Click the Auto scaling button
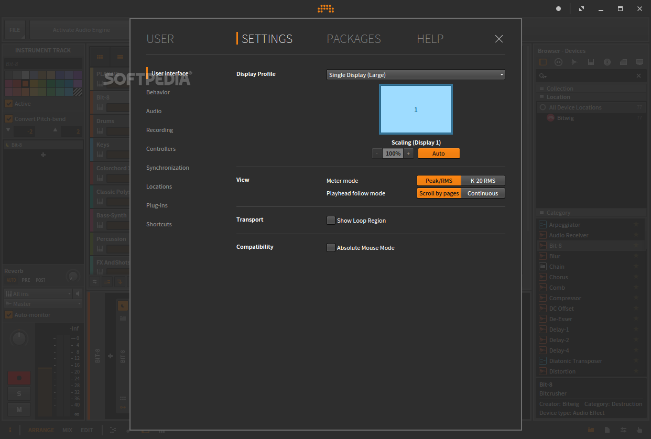This screenshot has height=439, width=651. pos(439,153)
